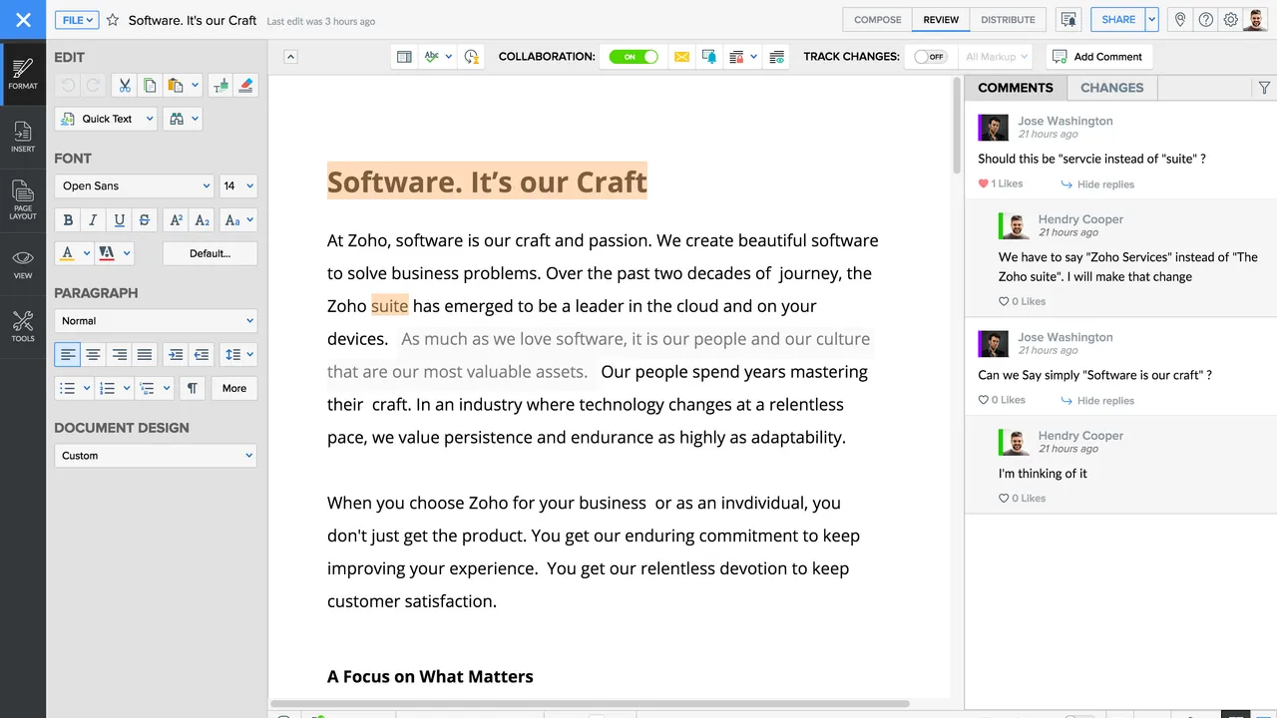Switch to the Compose tab
This screenshot has width=1277, height=718.
coord(878,20)
